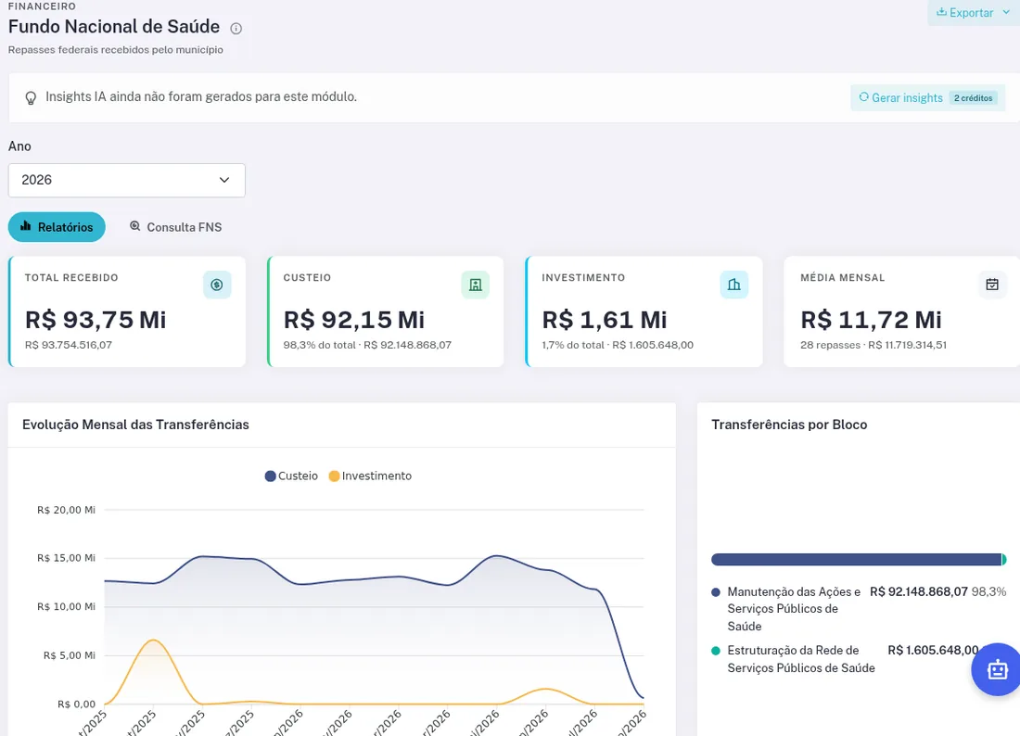
Task: Click the calendar icon on Média Mensal card
Action: coord(992,285)
